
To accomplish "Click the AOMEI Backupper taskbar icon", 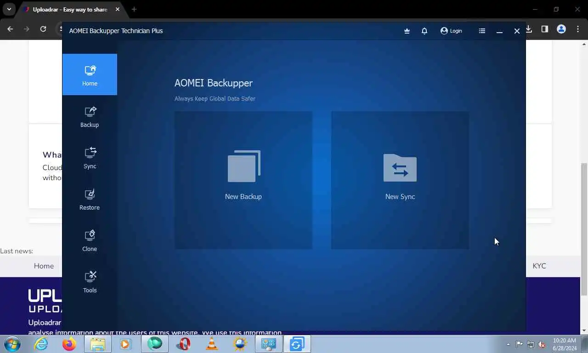I will [x=297, y=344].
